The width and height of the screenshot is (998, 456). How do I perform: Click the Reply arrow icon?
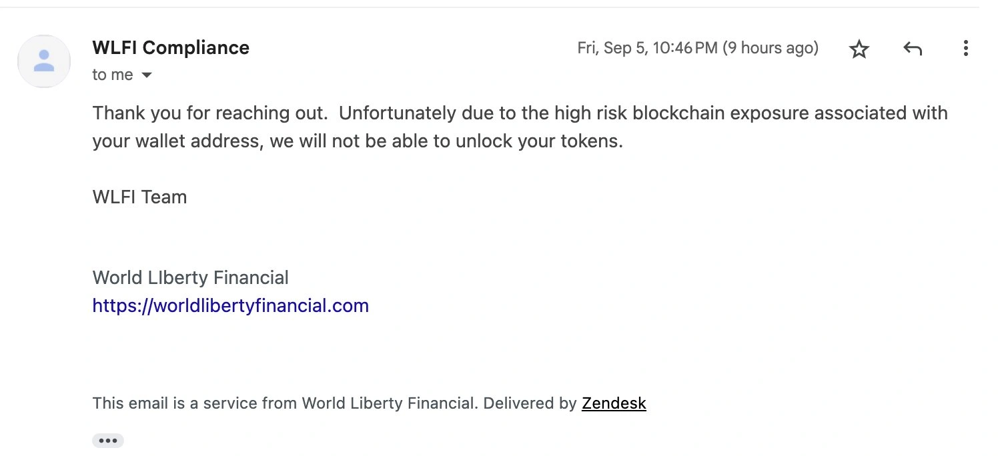click(912, 49)
